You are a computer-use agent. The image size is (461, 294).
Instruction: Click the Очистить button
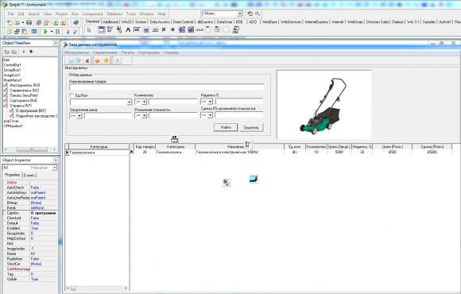point(251,128)
